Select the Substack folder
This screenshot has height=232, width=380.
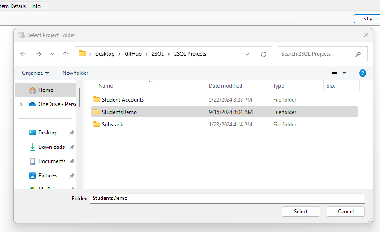point(112,125)
